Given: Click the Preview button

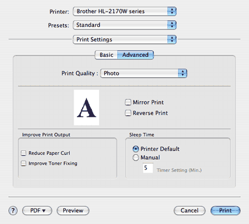Looking at the screenshot, I should point(73,211).
